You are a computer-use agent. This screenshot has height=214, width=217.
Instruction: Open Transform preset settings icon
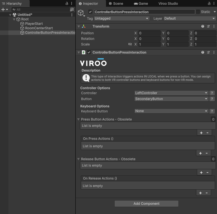tap(208, 26)
